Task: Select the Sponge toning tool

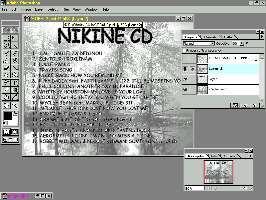Action: (x=15, y=75)
